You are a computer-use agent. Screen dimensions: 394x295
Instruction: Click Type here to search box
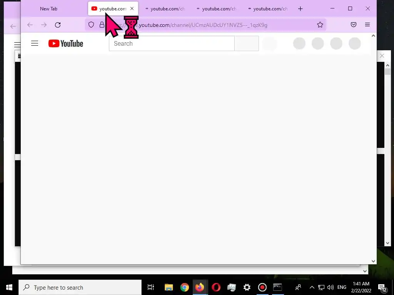coord(80,287)
